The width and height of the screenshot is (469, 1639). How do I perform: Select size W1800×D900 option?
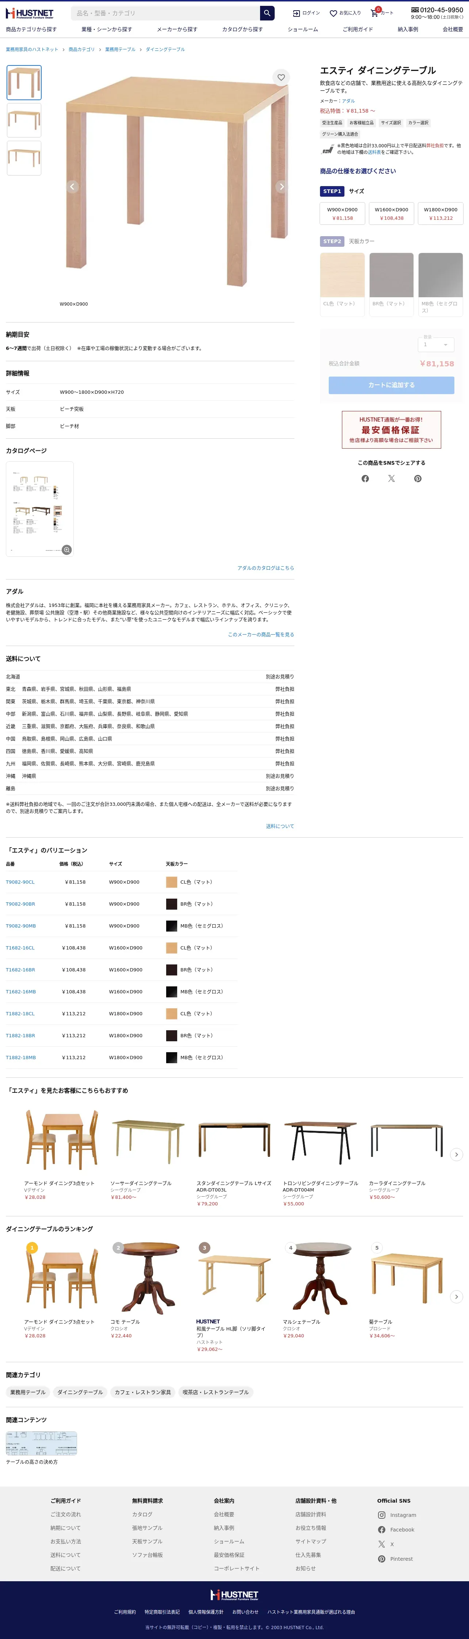pos(441,213)
